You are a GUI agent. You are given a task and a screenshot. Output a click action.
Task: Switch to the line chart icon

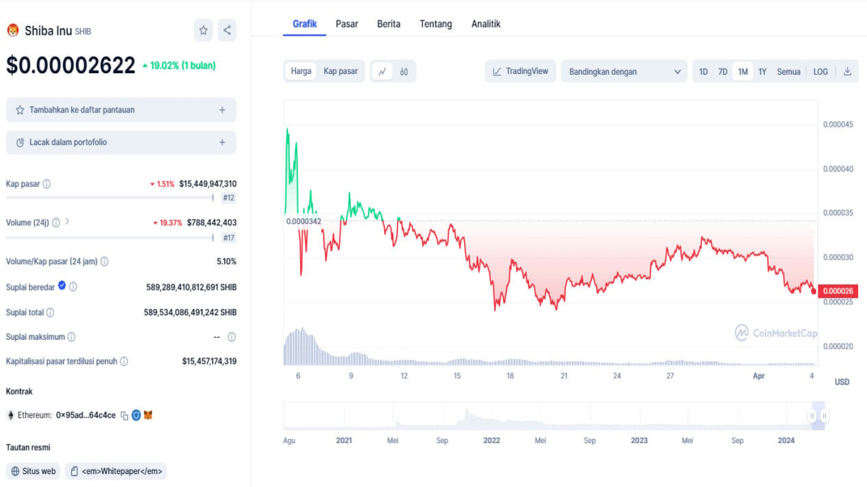382,71
